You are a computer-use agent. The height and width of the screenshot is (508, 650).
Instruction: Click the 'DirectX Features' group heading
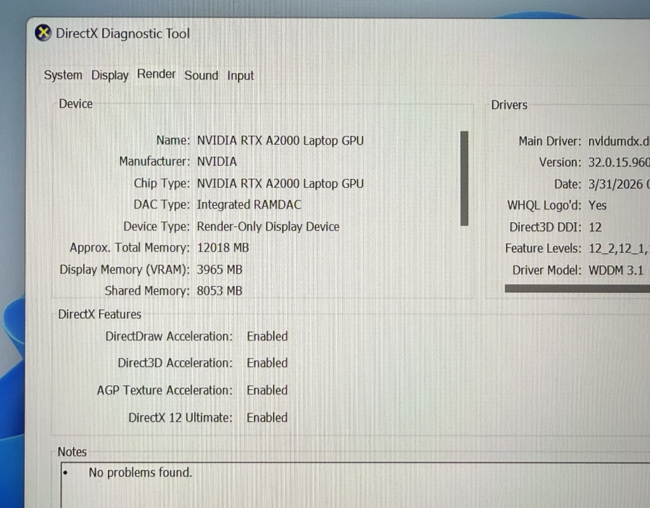click(100, 314)
